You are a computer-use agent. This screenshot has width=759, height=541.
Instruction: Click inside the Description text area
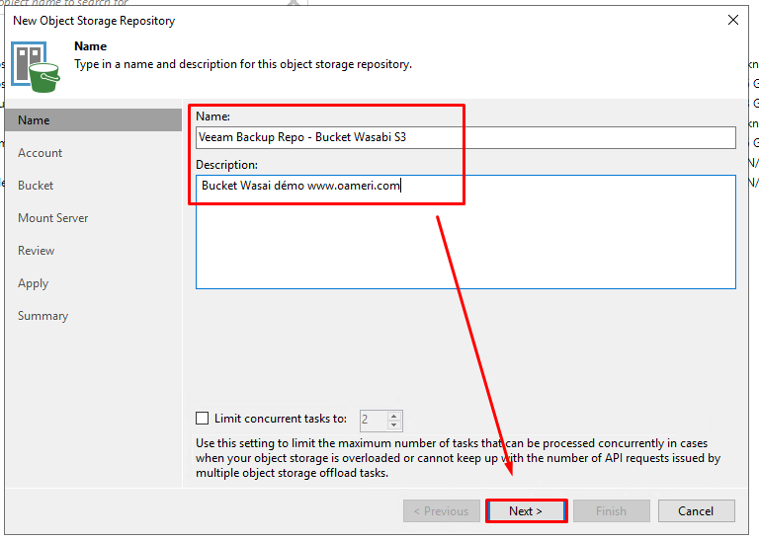[x=465, y=232]
